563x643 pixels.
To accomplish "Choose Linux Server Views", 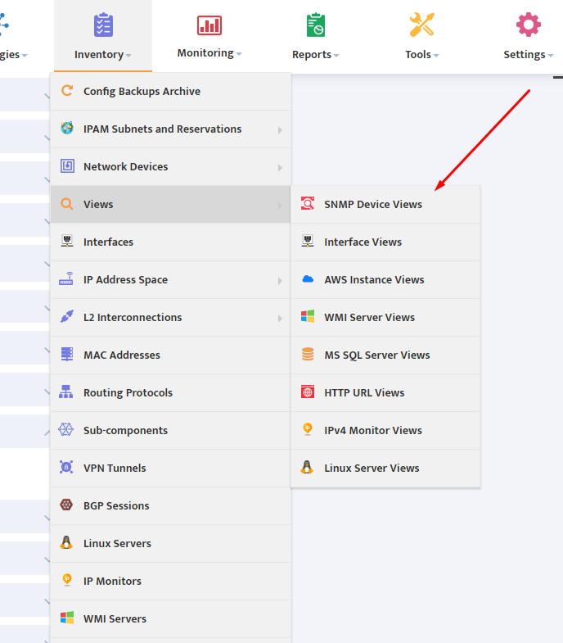I will click(x=385, y=469).
